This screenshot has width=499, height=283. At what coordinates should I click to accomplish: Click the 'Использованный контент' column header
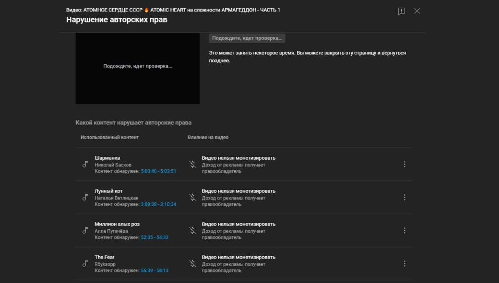pos(109,137)
